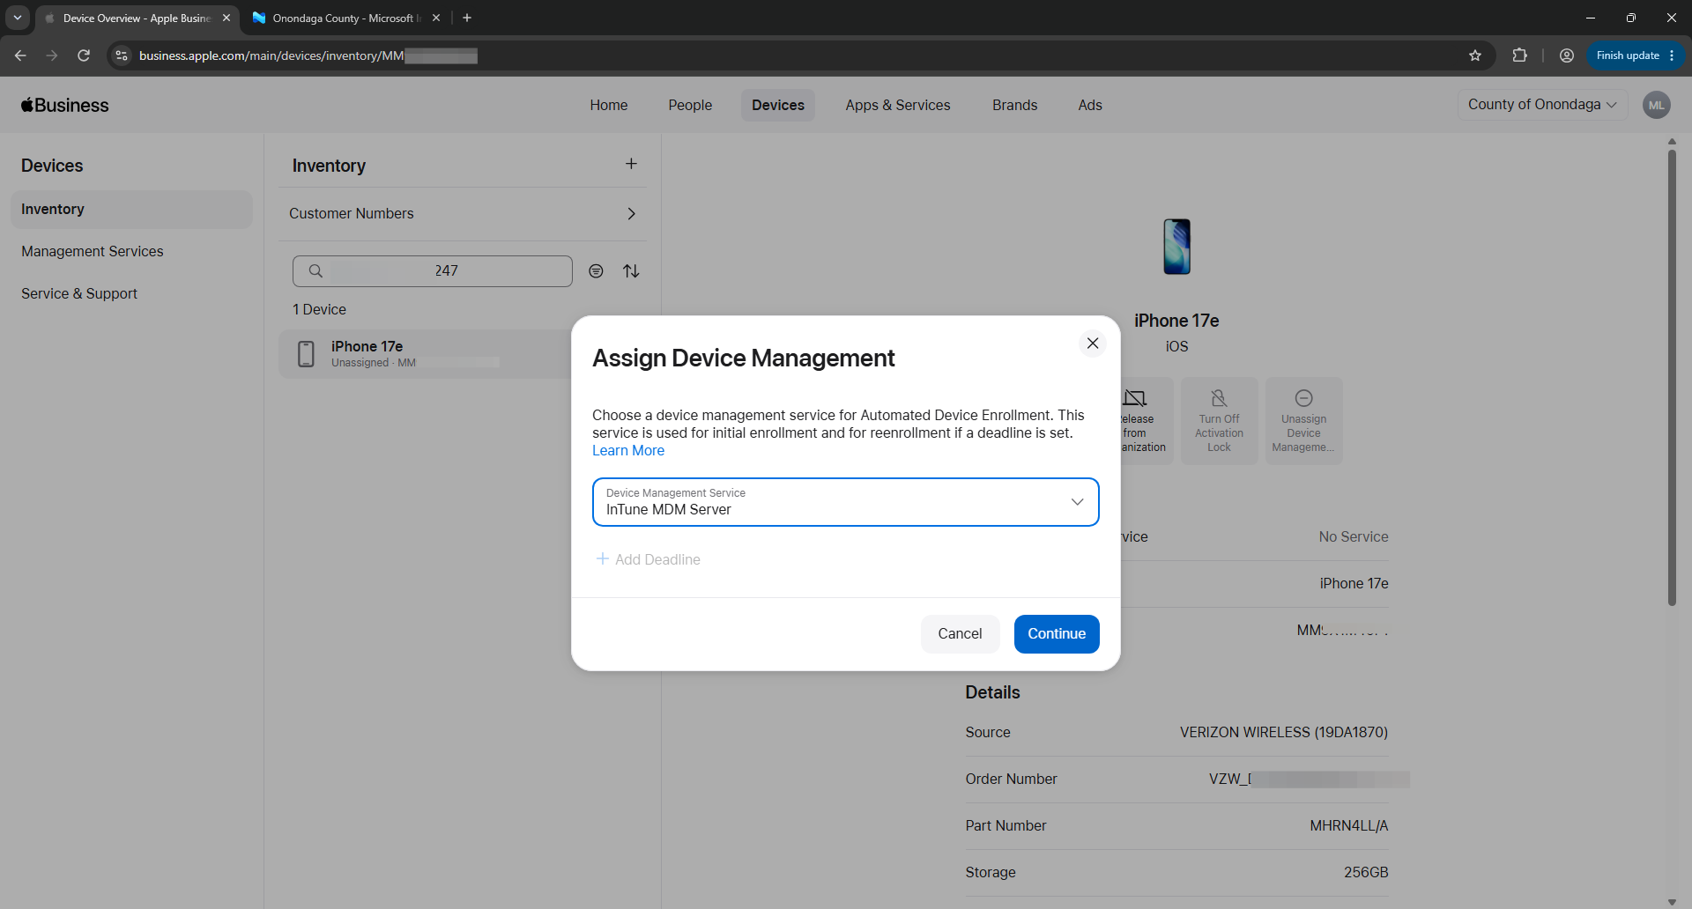This screenshot has height=909, width=1692.
Task: Open the tab search dropdown arrow
Action: [x=18, y=18]
